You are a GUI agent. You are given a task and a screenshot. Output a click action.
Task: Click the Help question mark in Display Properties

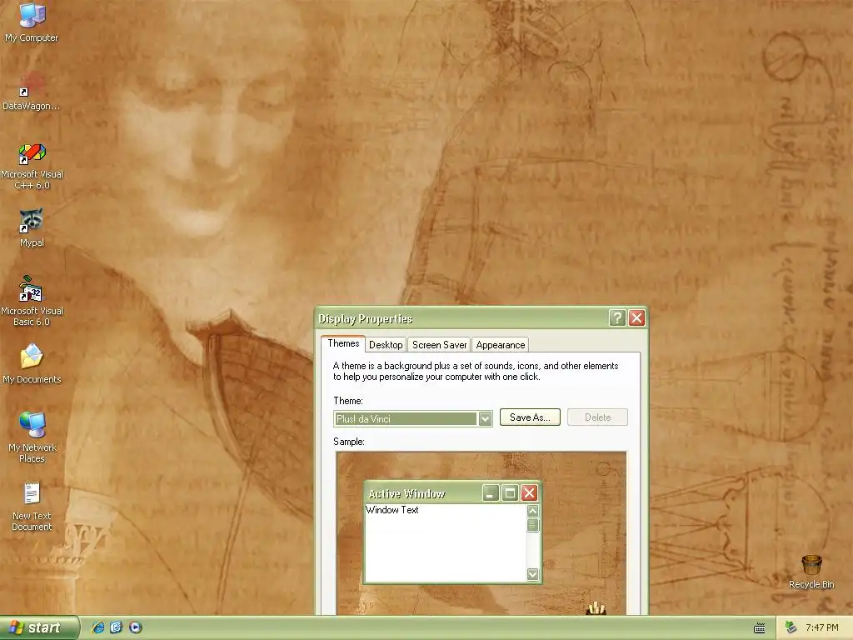click(617, 317)
